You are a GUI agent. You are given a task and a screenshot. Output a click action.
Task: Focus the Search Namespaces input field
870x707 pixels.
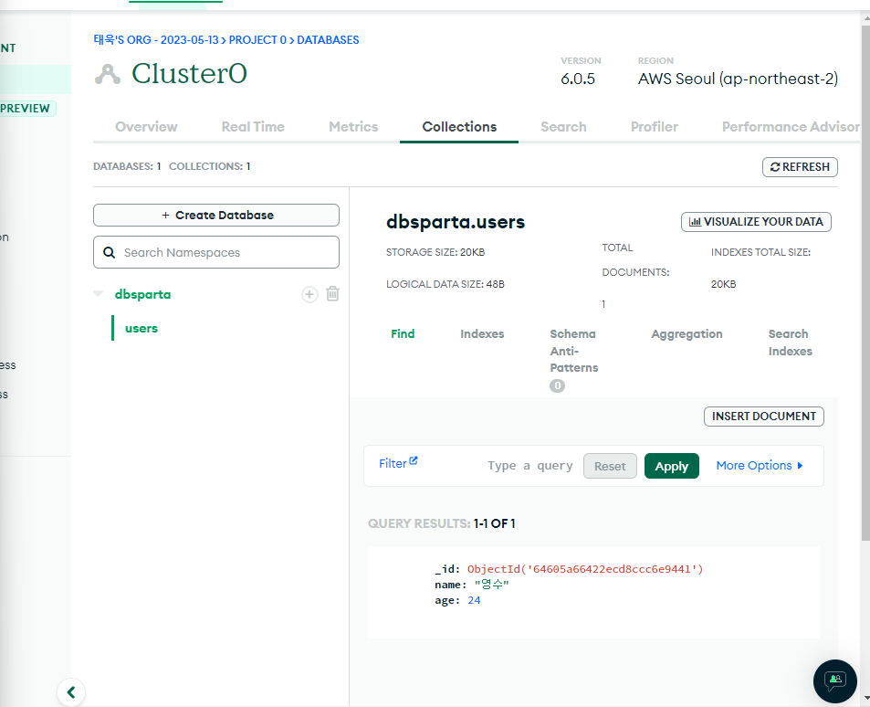pyautogui.click(x=216, y=252)
